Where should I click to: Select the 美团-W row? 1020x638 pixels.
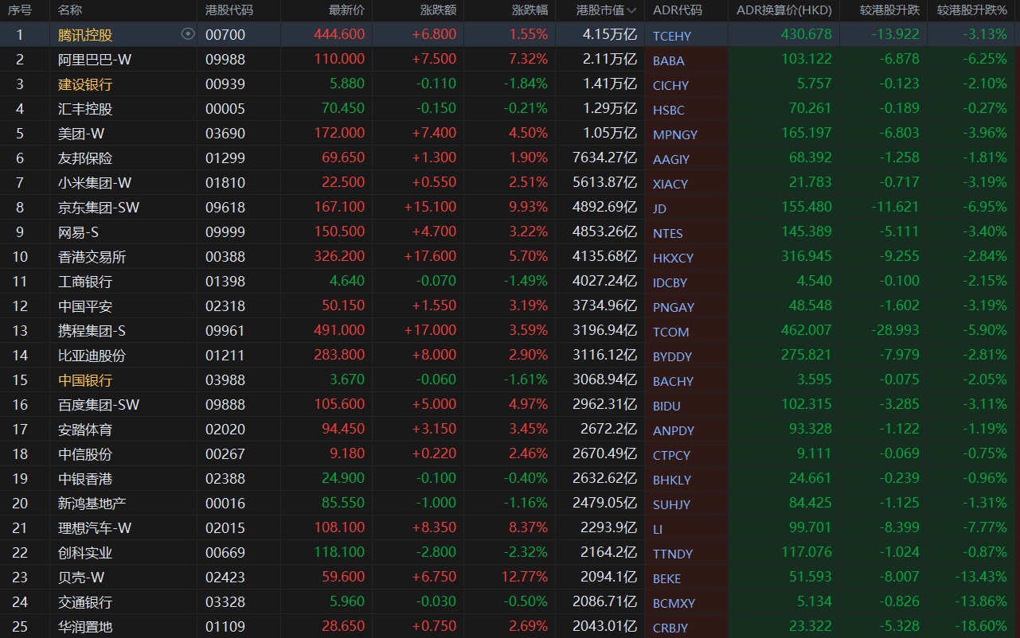point(510,133)
